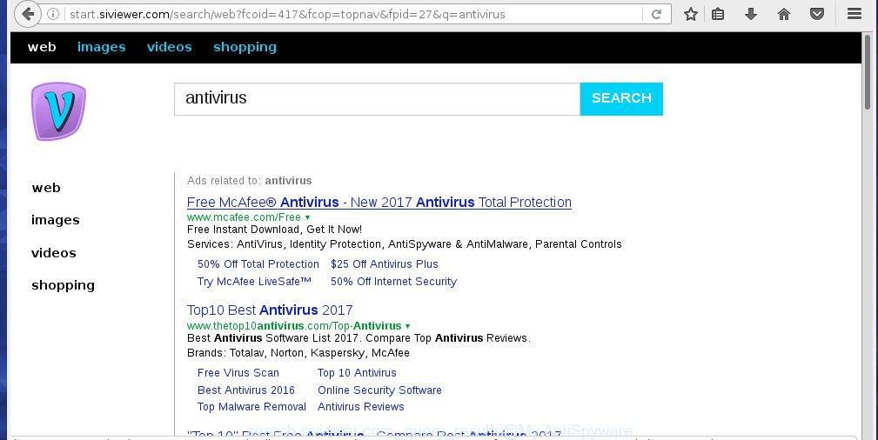Click www.thetop10antivirus.com/Top-Antivirus URL text

point(294,326)
